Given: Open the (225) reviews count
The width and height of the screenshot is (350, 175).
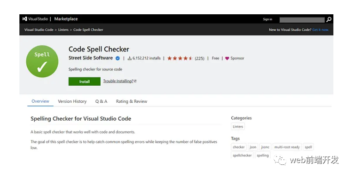Looking at the screenshot, I should tap(199, 58).
